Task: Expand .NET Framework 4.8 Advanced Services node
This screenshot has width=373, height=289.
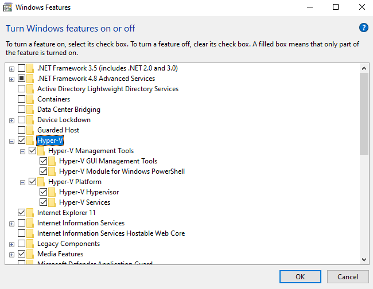Action: (11, 79)
